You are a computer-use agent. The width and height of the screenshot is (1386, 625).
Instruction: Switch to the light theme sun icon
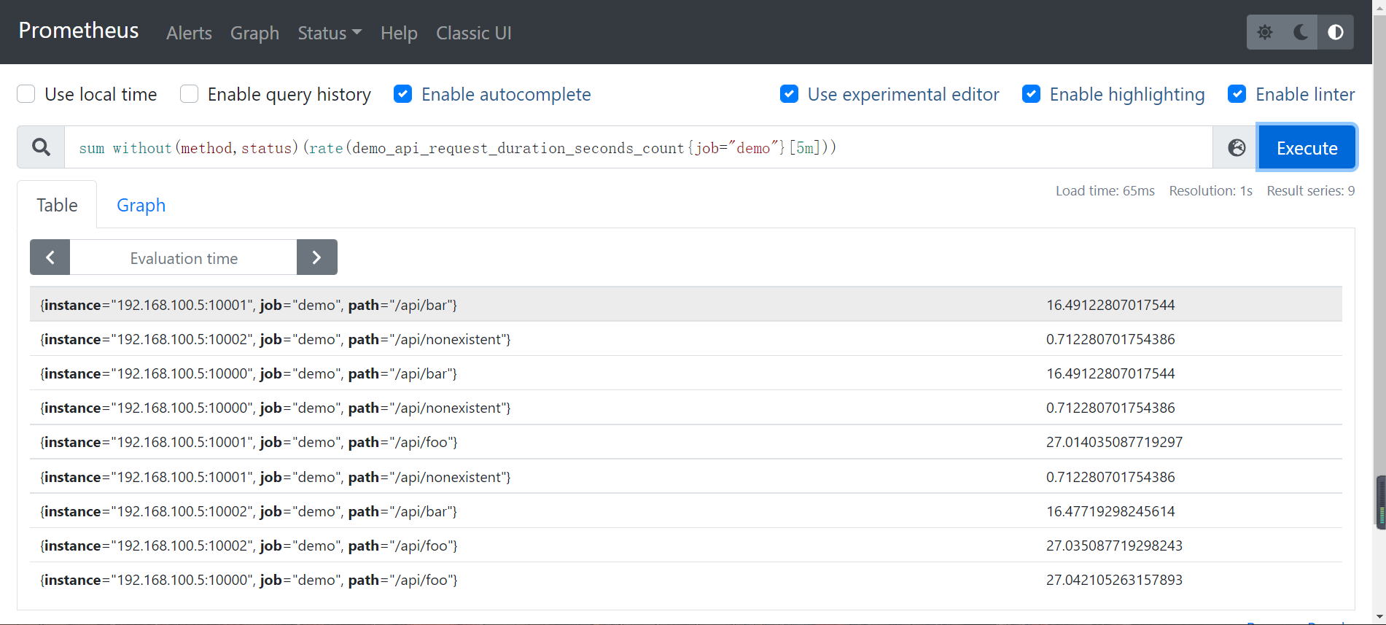[x=1265, y=32]
